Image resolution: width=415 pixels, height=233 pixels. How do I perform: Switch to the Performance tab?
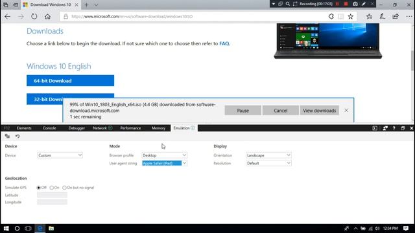click(x=130, y=128)
